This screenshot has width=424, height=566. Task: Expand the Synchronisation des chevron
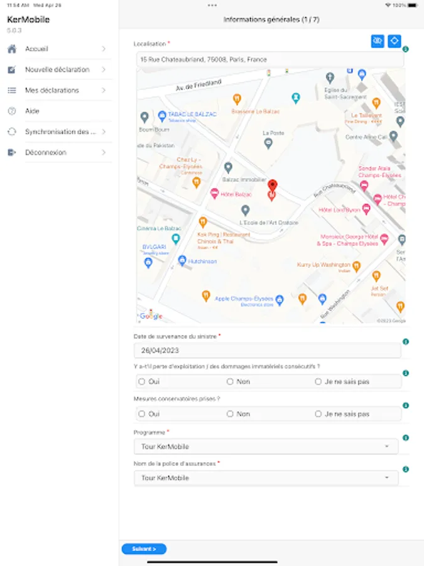pos(104,132)
